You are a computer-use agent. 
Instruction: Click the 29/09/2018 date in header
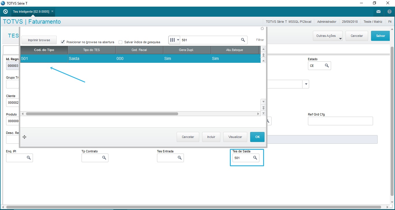pyautogui.click(x=350, y=22)
